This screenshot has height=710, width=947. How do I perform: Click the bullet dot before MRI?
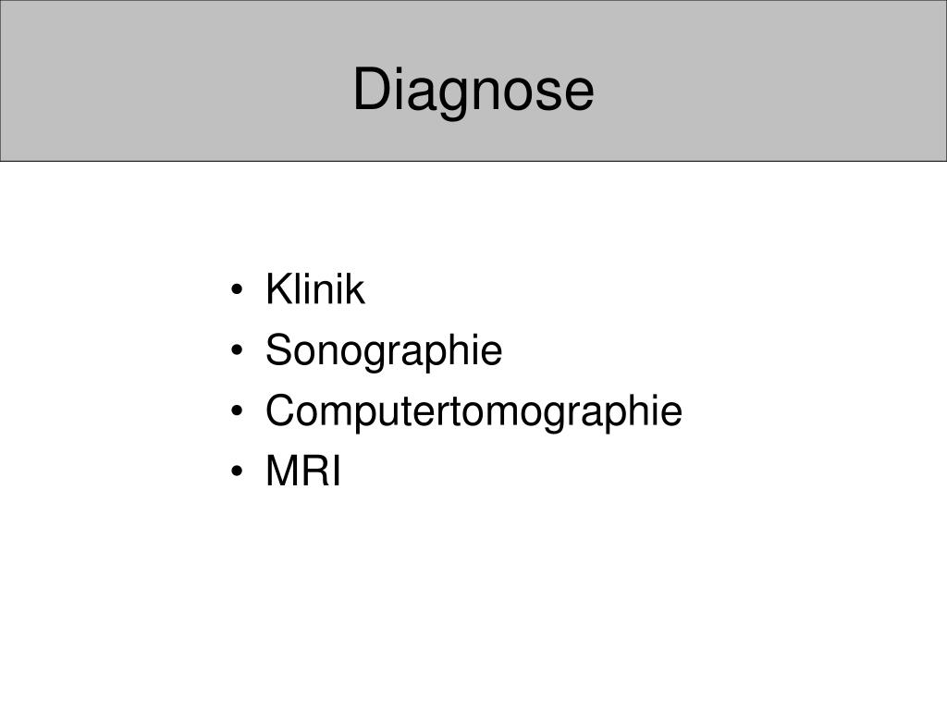(237, 471)
